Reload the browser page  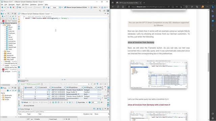[x=118, y=7]
